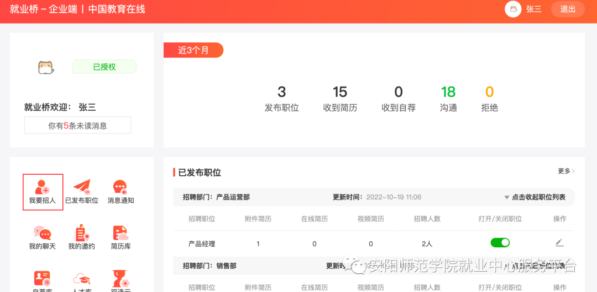Open the 5 unread messages notice

78,126
